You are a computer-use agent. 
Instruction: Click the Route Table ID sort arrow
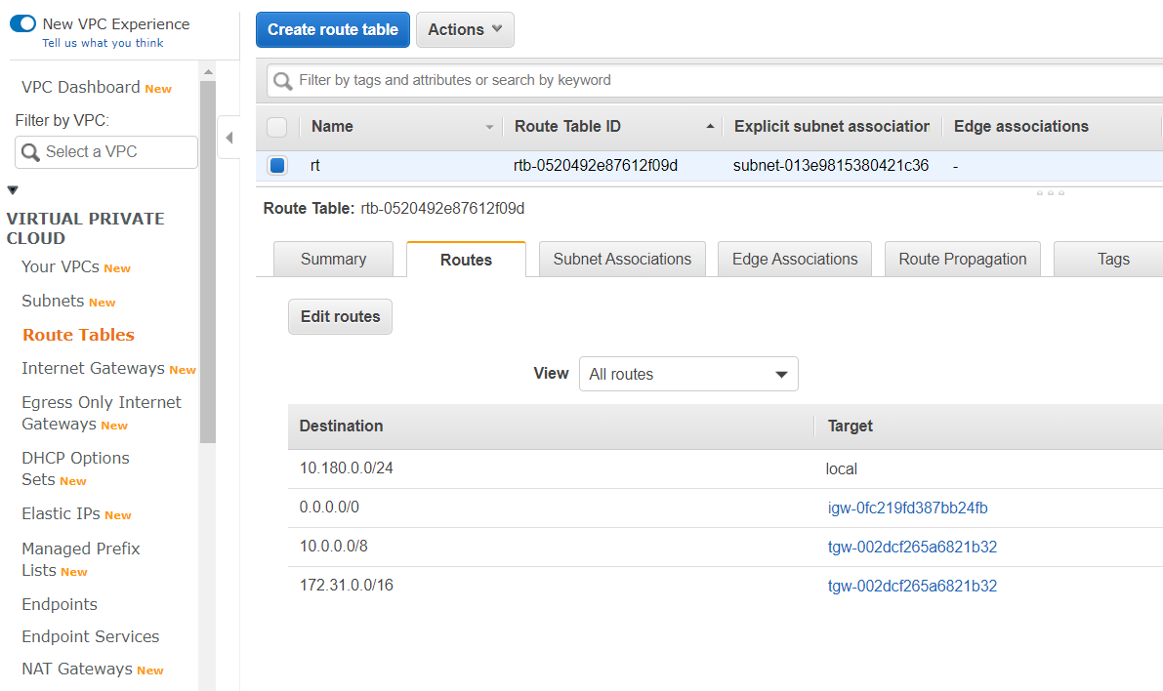pos(710,127)
